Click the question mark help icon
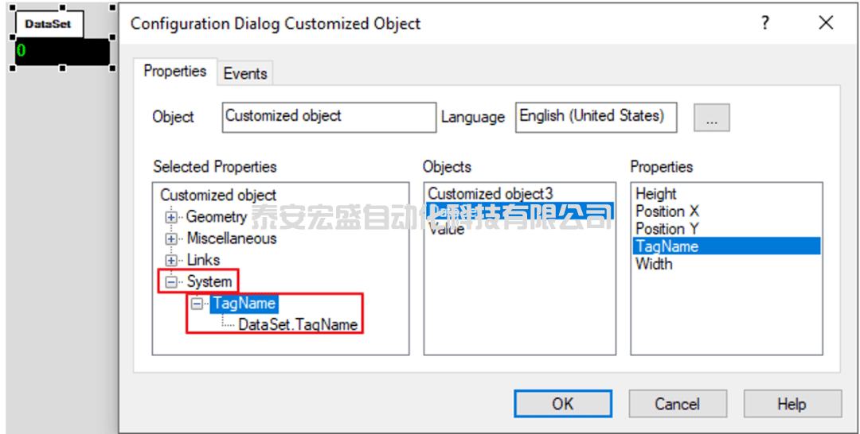The width and height of the screenshot is (860, 434). coord(765,24)
